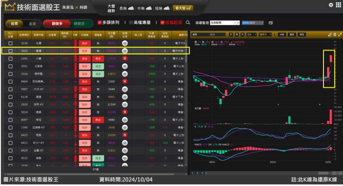Screen dimensions: 343x186
Task: Click 高 position badge for stock 8404
Action: click(x=125, y=82)
